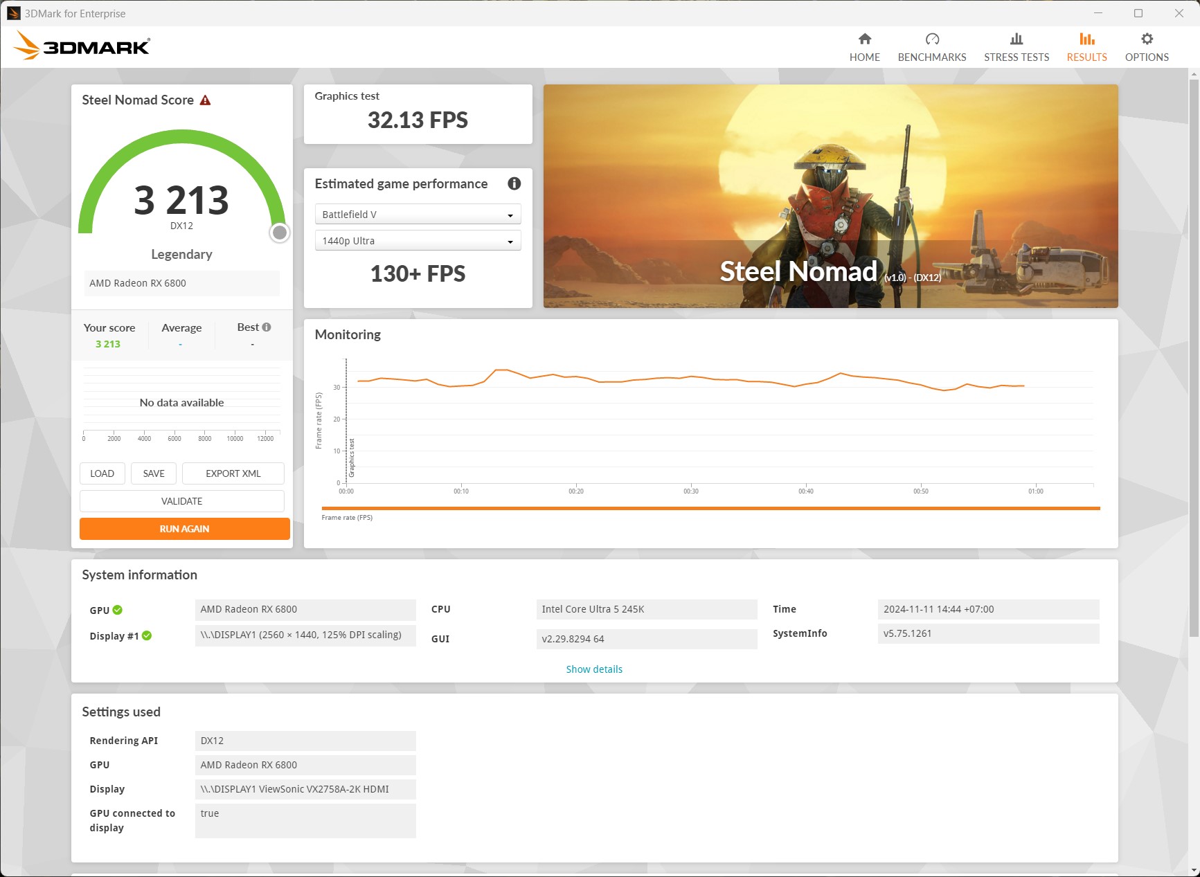Open the HOME tab
The width and height of the screenshot is (1200, 877).
(x=864, y=47)
